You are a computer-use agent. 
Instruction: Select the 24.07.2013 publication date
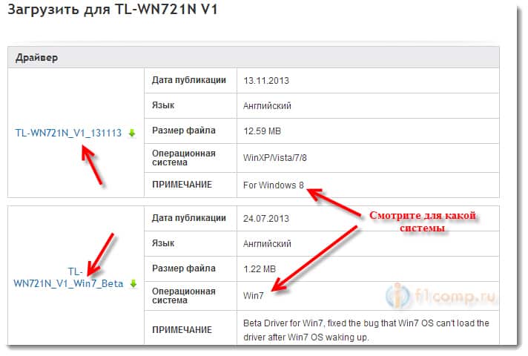[x=266, y=218]
